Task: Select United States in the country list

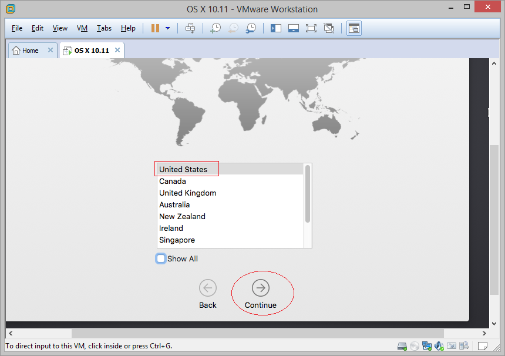Action: pos(230,169)
